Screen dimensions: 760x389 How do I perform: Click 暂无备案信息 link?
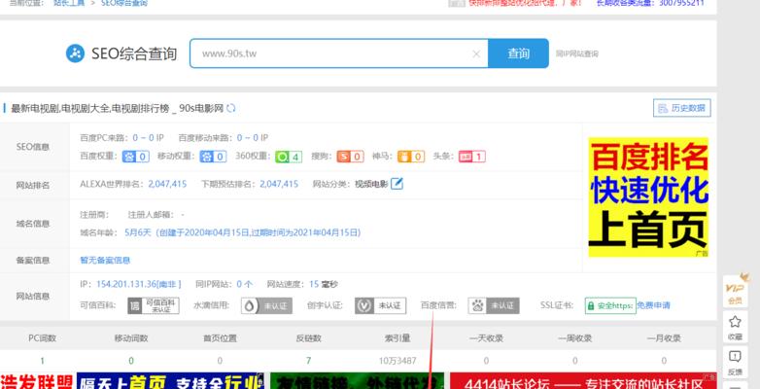coord(105,260)
